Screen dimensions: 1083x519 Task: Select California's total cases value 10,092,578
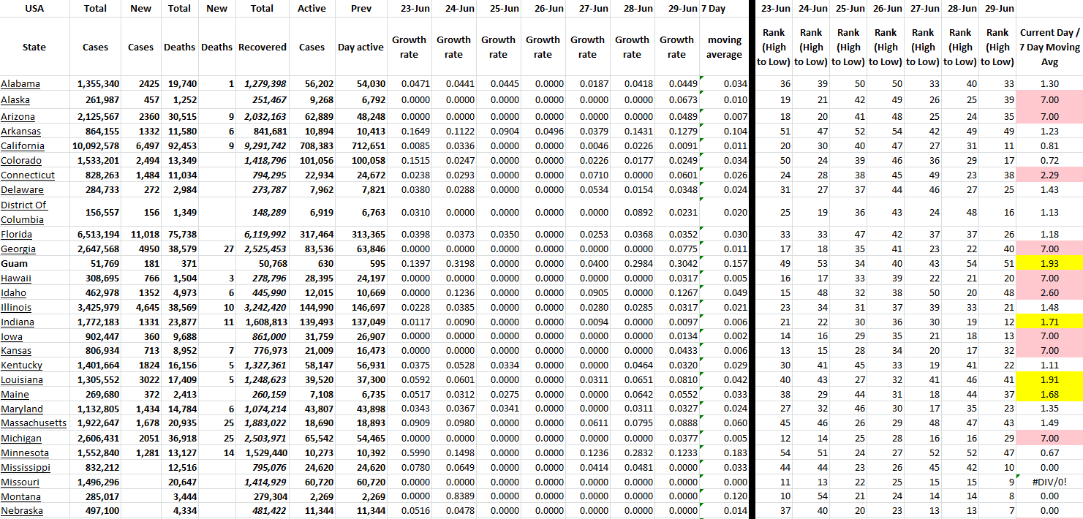point(95,145)
